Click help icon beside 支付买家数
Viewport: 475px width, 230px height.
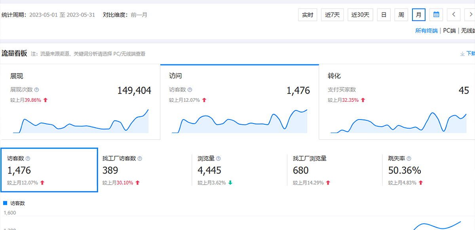click(360, 90)
